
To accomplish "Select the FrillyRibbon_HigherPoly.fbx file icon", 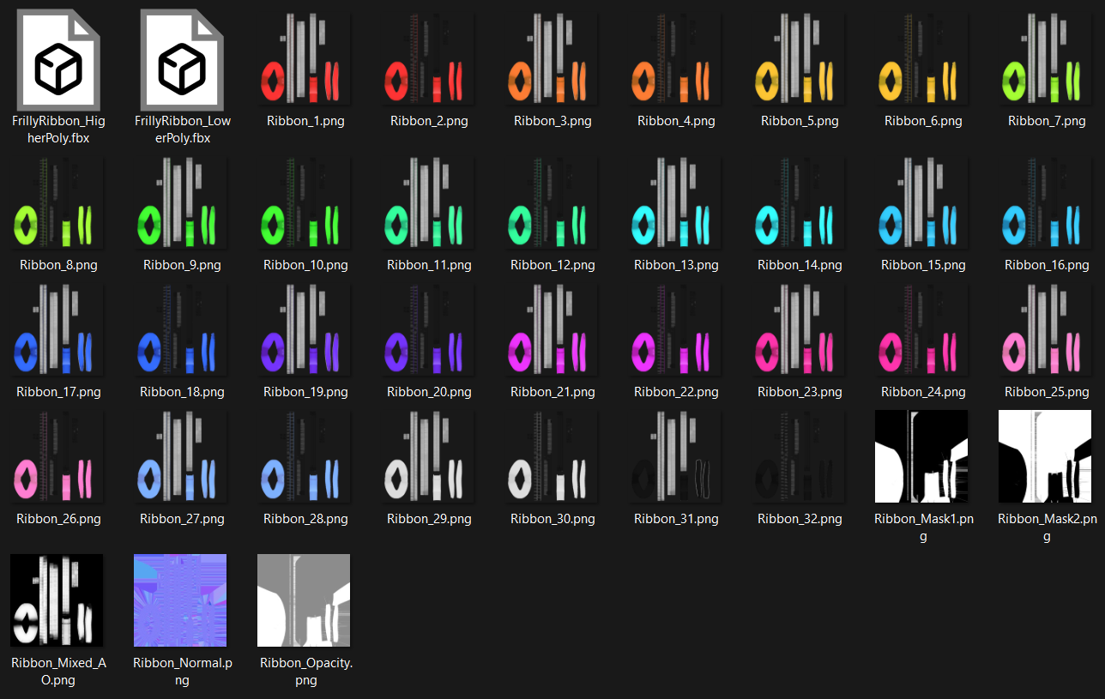I will (x=58, y=60).
